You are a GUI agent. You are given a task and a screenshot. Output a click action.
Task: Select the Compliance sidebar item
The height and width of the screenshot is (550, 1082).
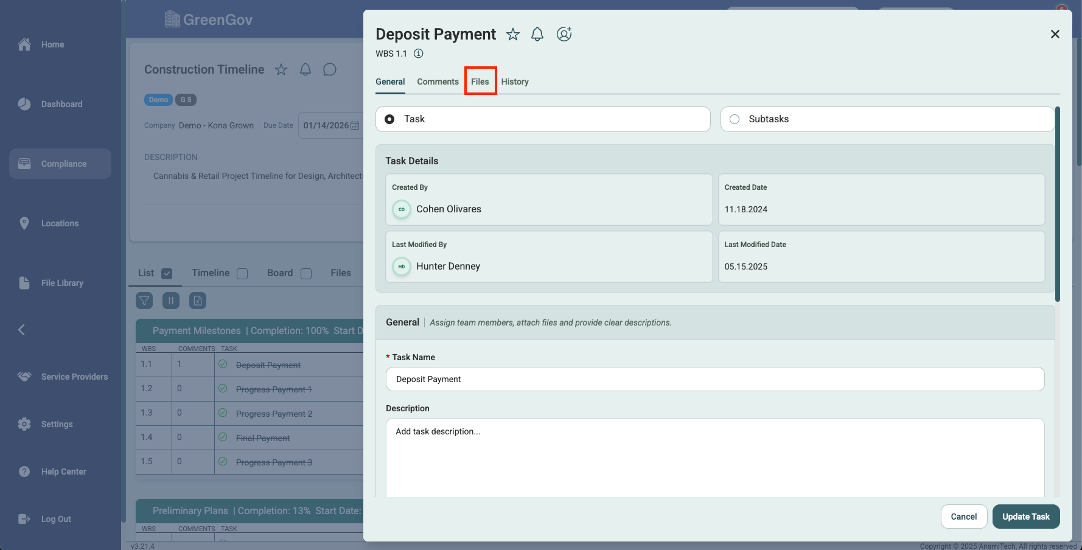(x=60, y=164)
